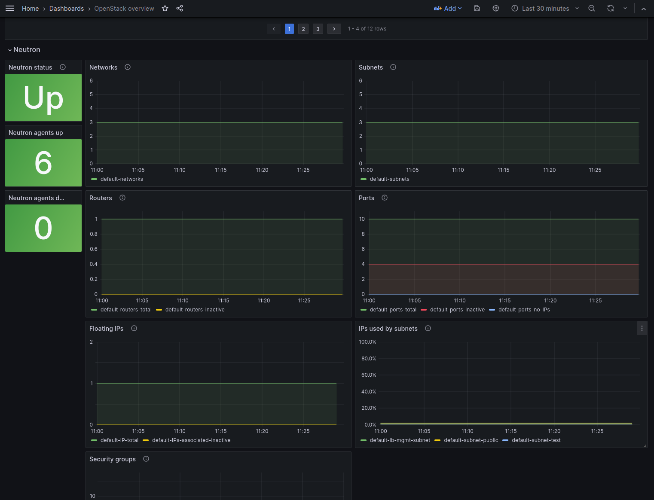Toggle default-routers-total series in legend
Screen dimensions: 654x500
point(125,310)
